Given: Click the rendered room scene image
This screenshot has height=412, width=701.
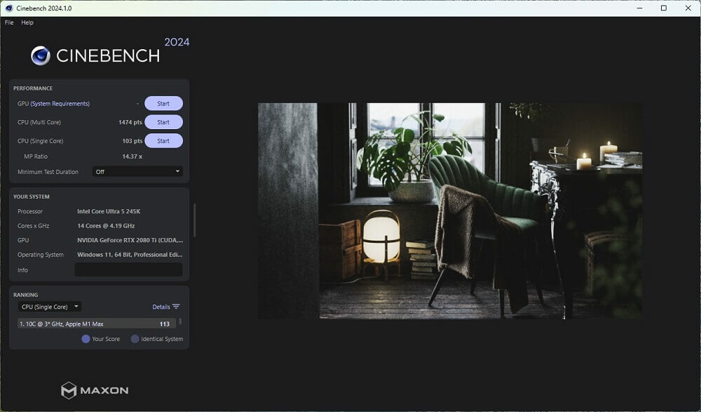Looking at the screenshot, I should pyautogui.click(x=450, y=211).
